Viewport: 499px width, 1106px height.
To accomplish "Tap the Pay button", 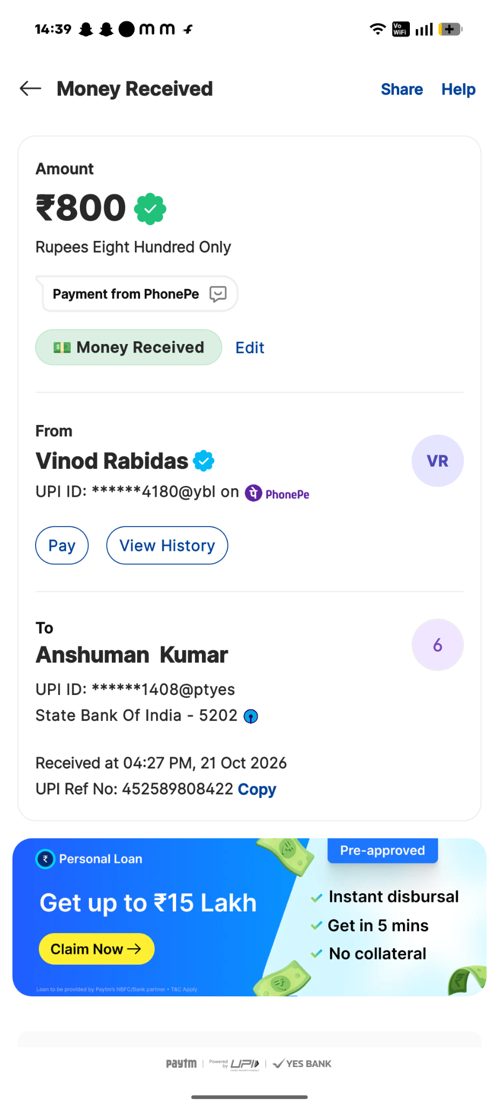I will pos(62,545).
